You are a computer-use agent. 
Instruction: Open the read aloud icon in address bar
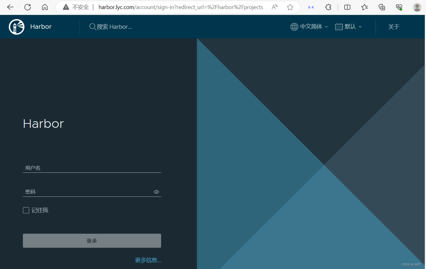(x=275, y=7)
